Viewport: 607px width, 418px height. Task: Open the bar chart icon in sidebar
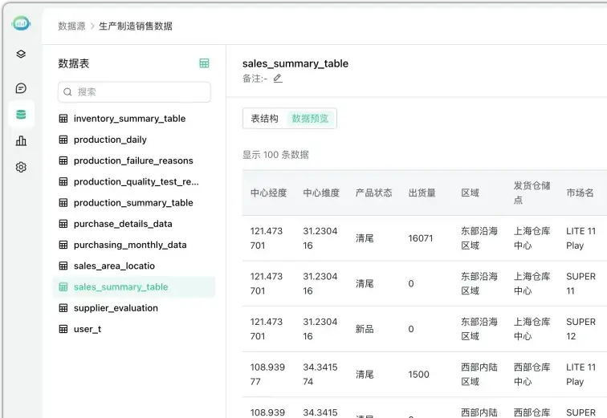(x=21, y=141)
